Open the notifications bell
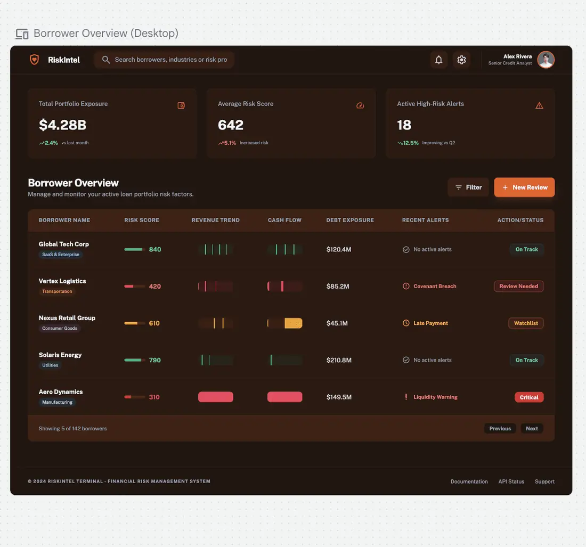 click(439, 60)
